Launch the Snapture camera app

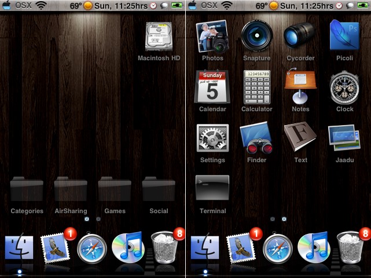coord(257,35)
